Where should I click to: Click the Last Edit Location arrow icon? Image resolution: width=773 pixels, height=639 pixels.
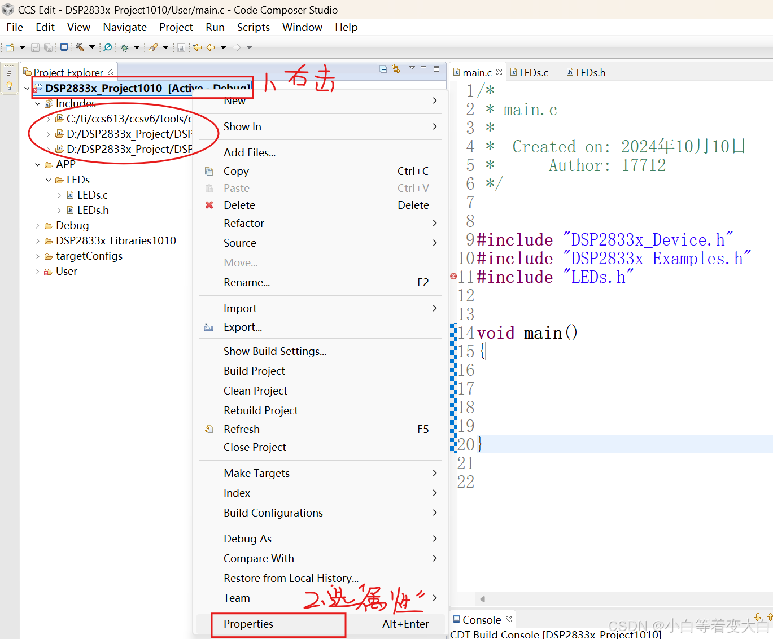pyautogui.click(x=197, y=47)
